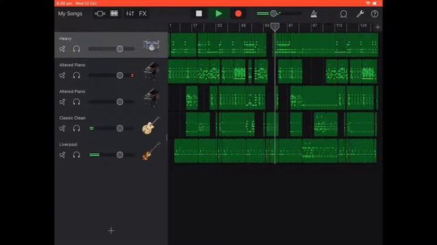Check the battery status icon
This screenshot has height=245, width=437.
pyautogui.click(x=375, y=3)
